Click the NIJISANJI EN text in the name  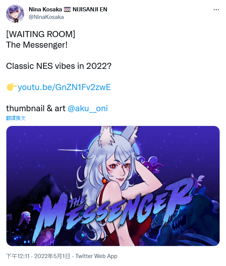[x=90, y=9]
